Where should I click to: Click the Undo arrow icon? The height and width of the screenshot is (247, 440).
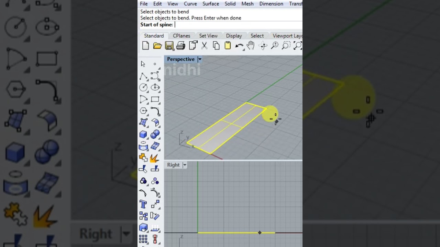click(240, 46)
